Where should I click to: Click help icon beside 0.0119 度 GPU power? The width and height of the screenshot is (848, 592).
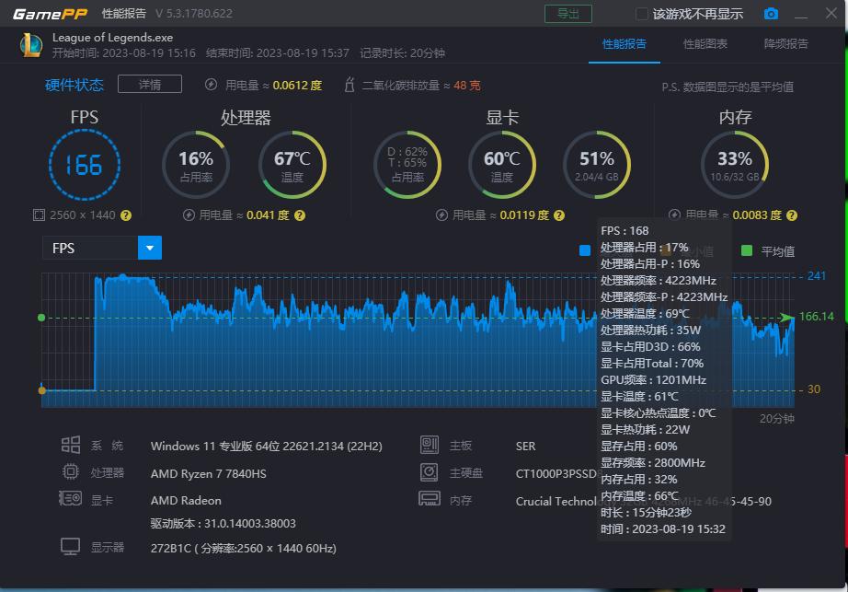point(559,215)
